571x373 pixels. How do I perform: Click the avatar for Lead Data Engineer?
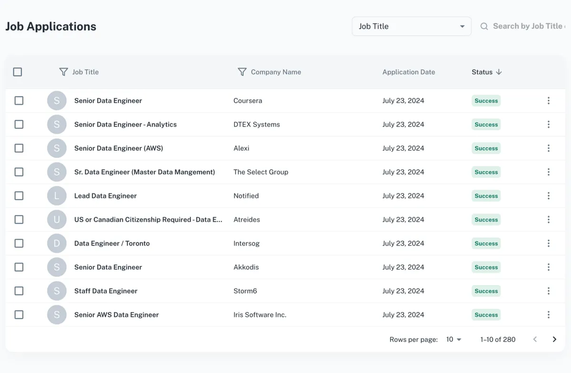click(57, 196)
